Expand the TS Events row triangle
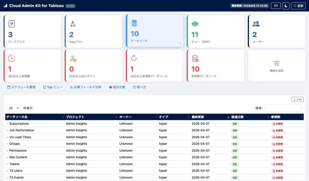This screenshot has height=181, width=309. point(7,178)
